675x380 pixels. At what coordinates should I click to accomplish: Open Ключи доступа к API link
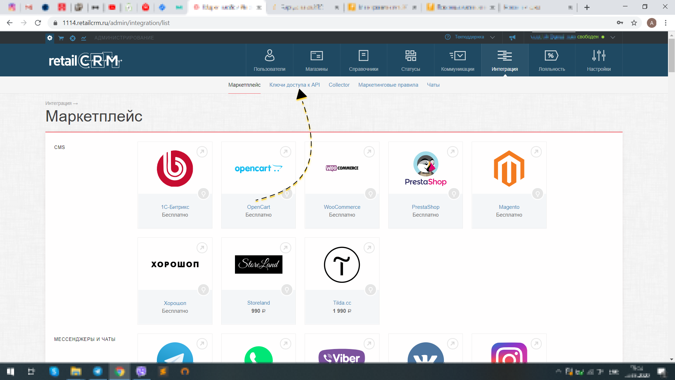coord(294,85)
